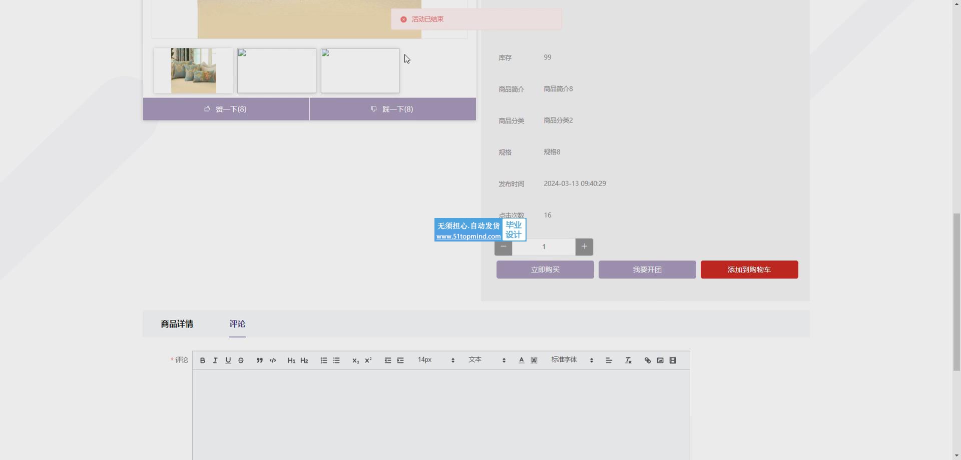Click the category value 商品分类2
The width and height of the screenshot is (961, 460).
pos(558,120)
